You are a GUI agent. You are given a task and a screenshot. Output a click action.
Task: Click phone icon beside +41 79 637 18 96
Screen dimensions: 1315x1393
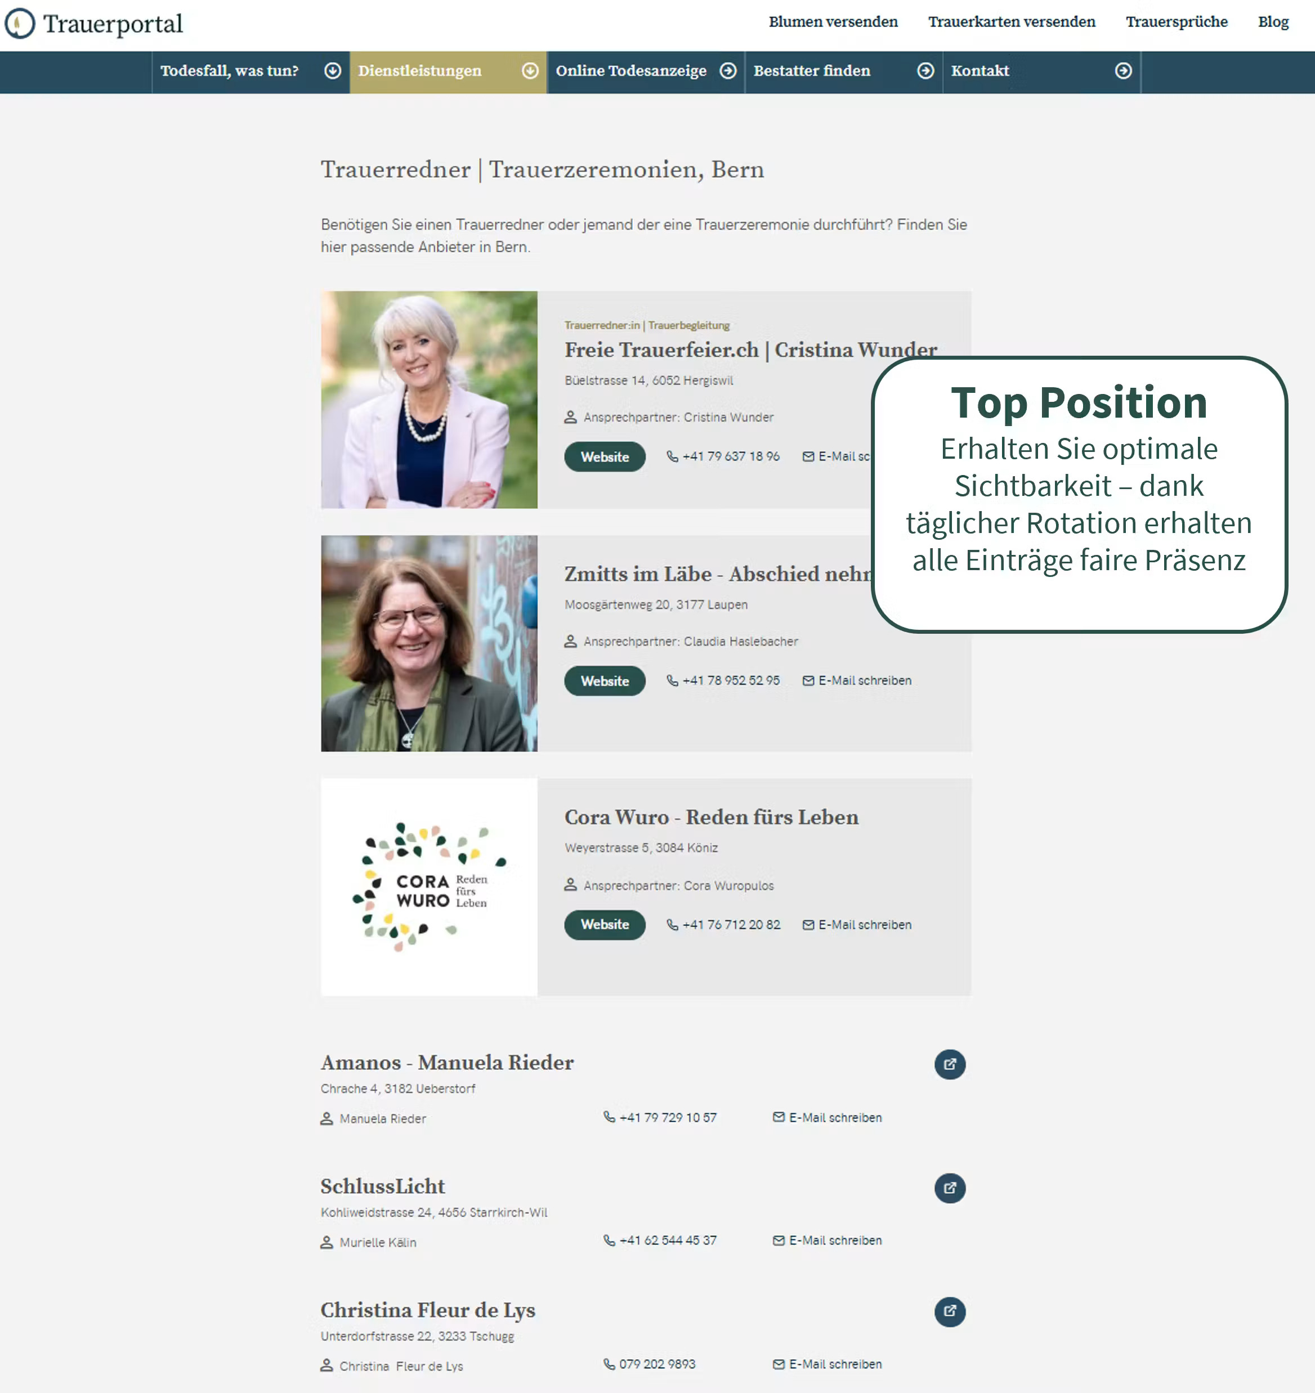point(672,457)
